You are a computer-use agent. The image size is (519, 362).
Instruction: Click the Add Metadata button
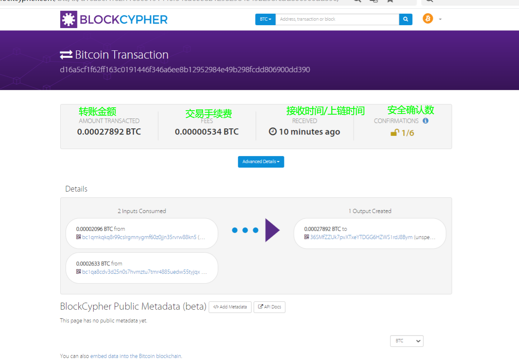click(230, 307)
